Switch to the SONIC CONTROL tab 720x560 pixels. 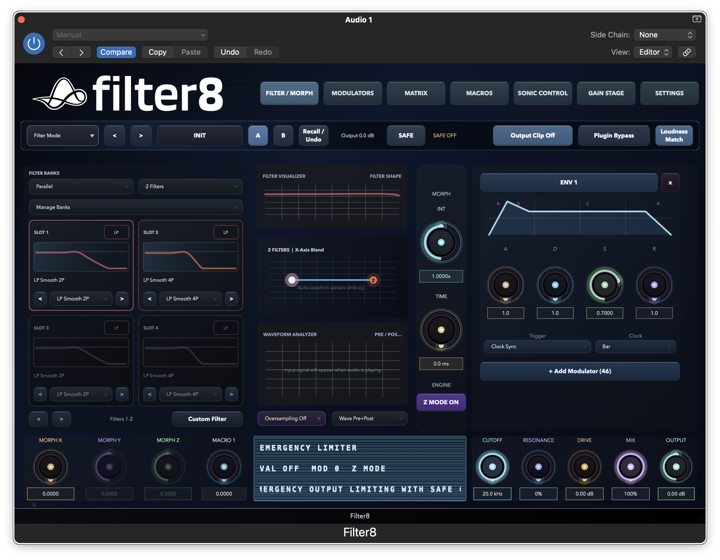tap(542, 93)
